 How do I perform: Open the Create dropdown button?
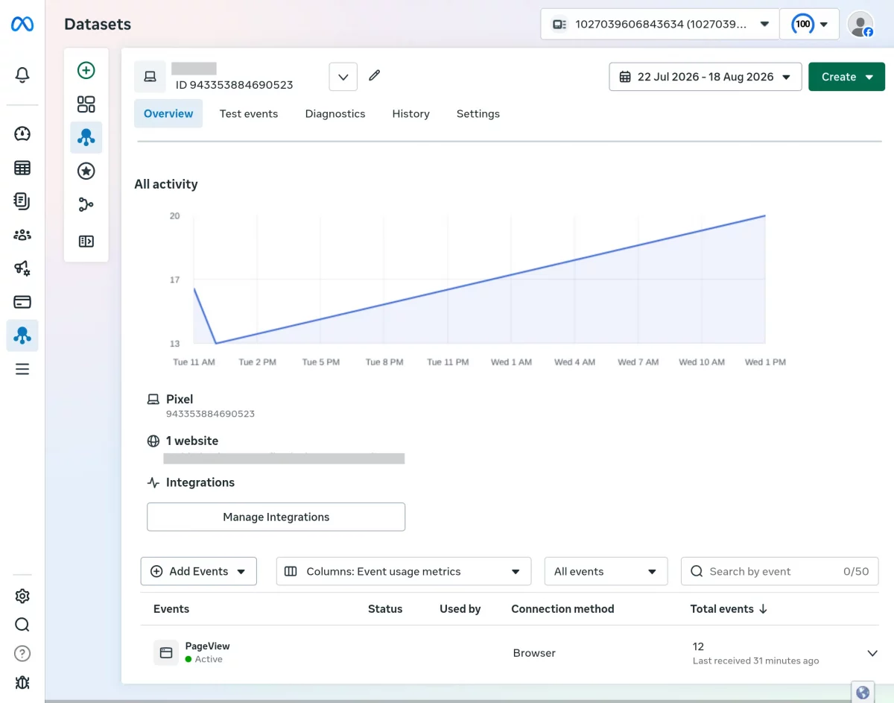point(846,77)
